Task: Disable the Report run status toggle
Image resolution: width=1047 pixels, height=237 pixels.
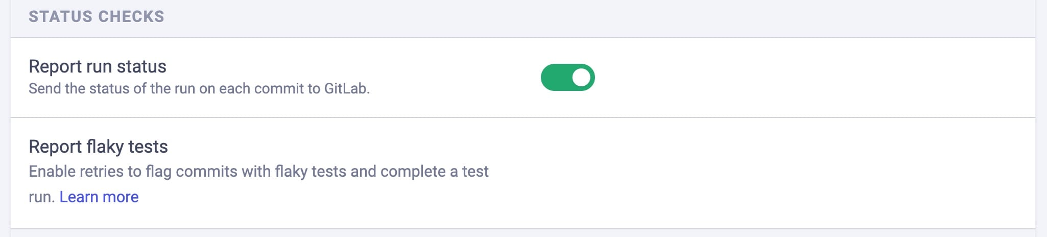Action: pos(567,77)
